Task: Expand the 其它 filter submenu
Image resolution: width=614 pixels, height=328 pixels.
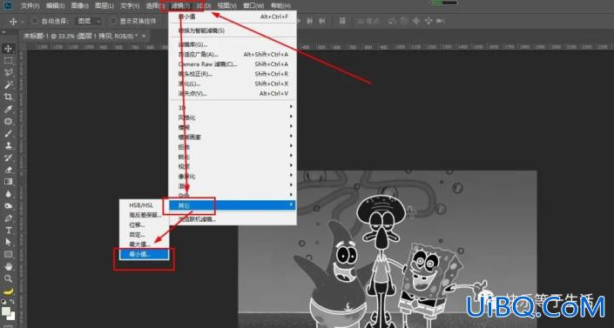Action: tap(233, 204)
